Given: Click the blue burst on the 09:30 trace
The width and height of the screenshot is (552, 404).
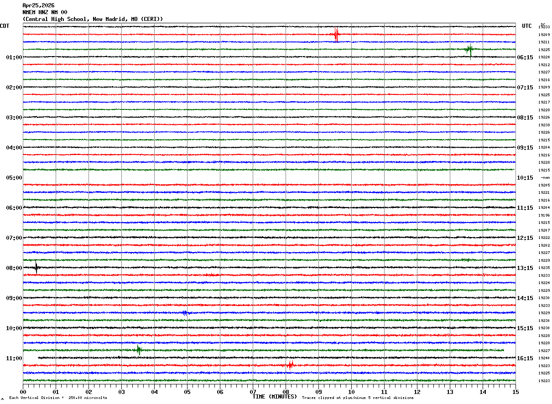Looking at the screenshot, I should point(185,313).
